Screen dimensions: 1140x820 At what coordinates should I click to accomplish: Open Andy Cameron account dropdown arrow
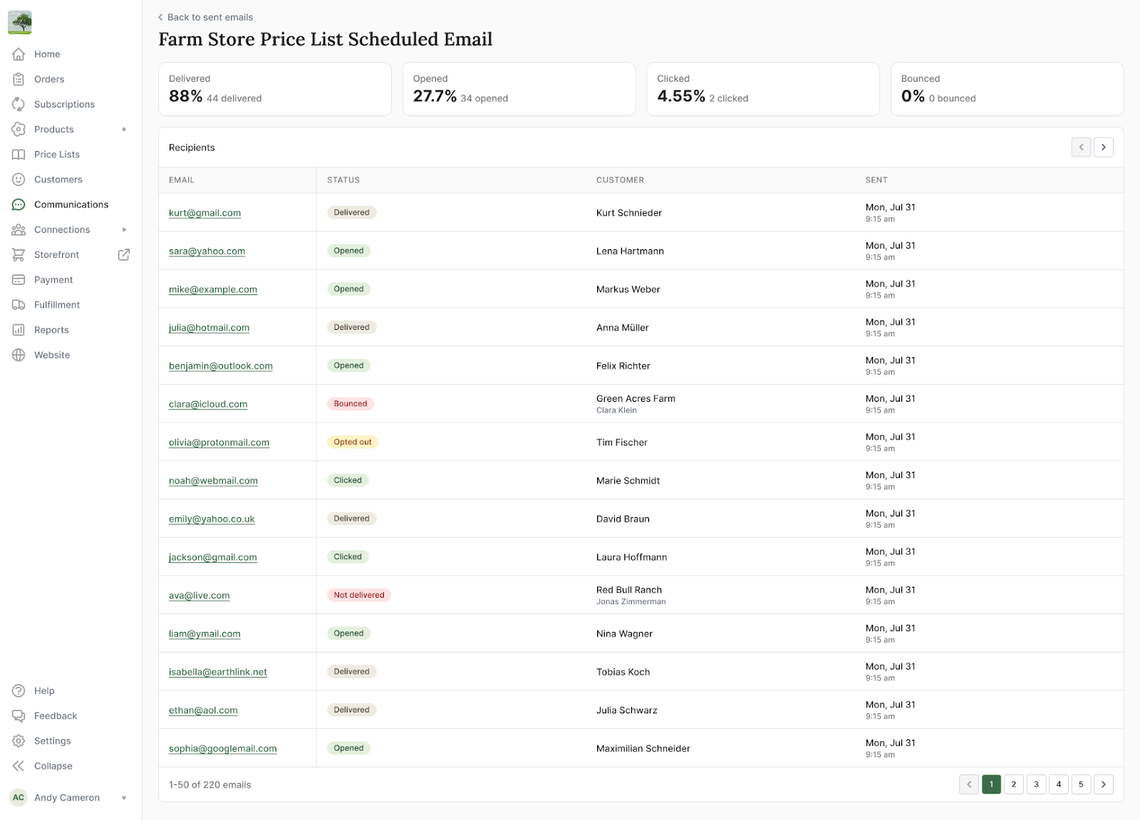point(124,798)
